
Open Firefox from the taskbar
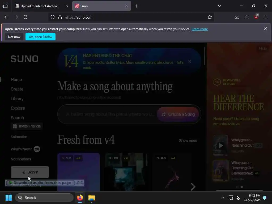click(80, 198)
